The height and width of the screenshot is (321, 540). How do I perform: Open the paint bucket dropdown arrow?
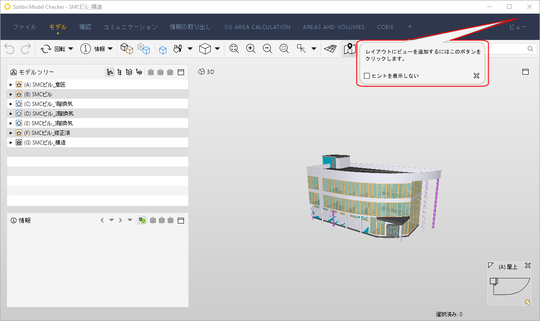pyautogui.click(x=190, y=49)
